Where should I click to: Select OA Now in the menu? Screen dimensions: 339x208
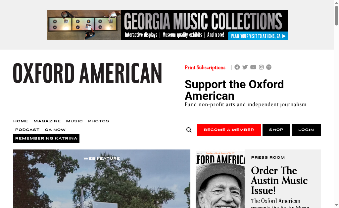(x=55, y=130)
